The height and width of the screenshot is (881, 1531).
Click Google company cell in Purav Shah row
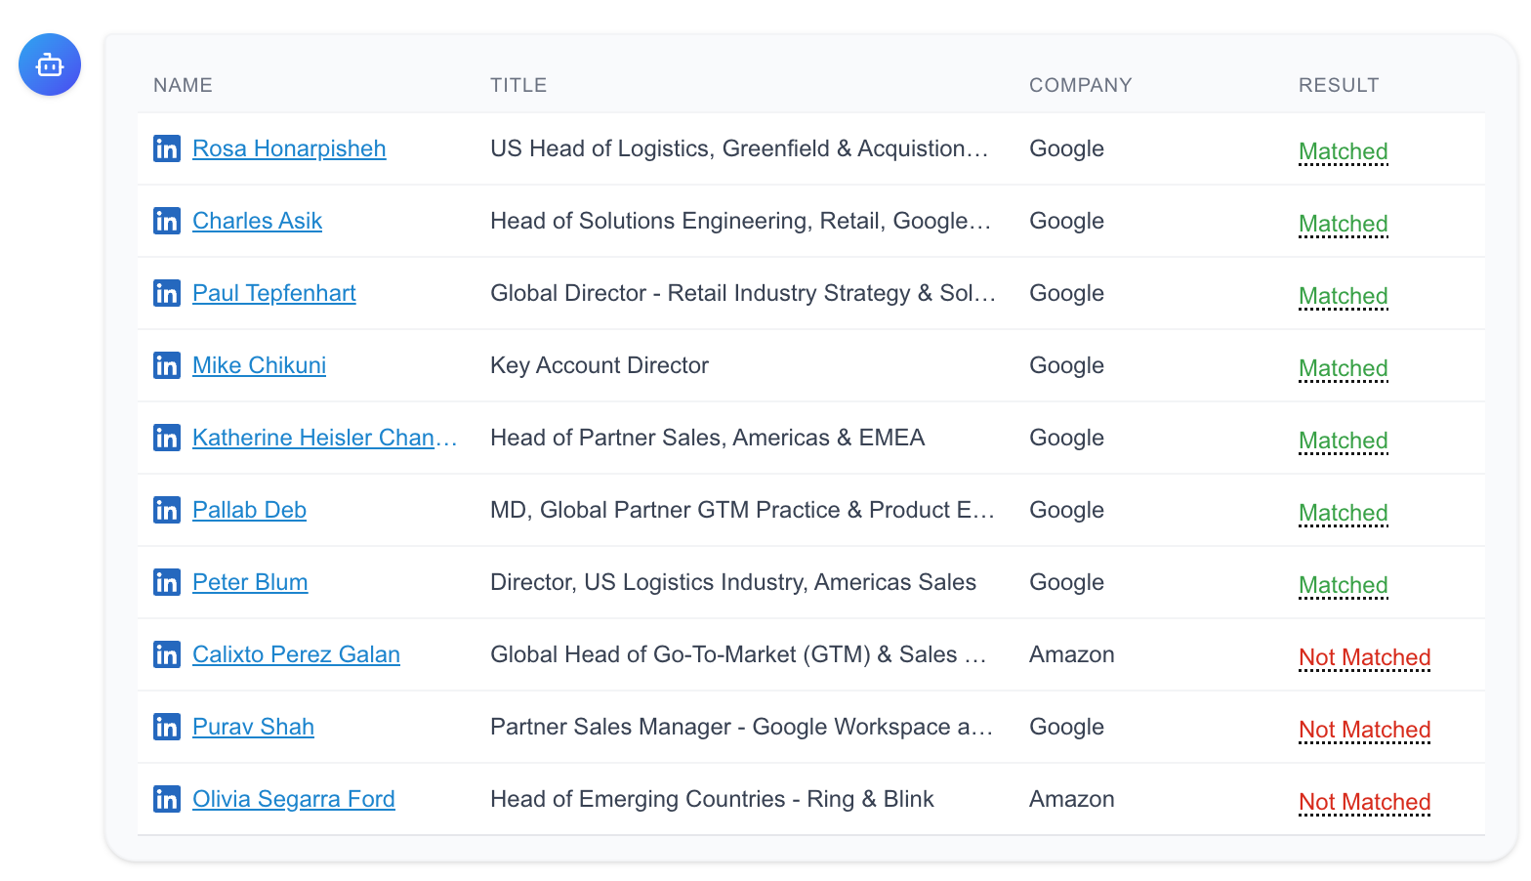(x=1067, y=727)
